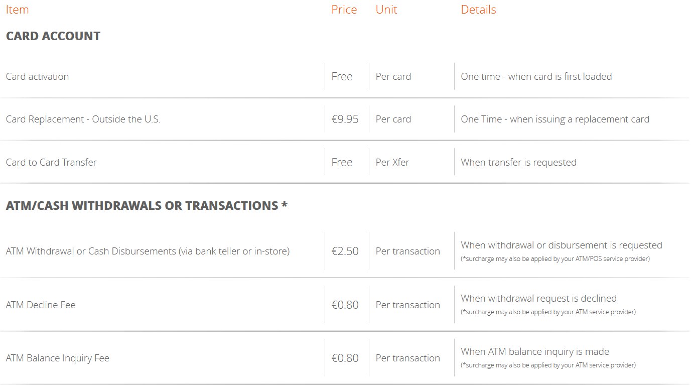694x389 pixels.
Task: Click the €2.50 withdrawal price
Action: 345,251
